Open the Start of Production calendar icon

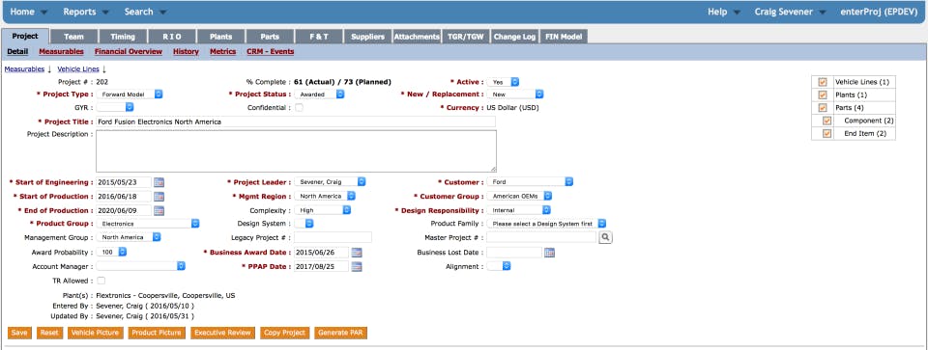pos(159,197)
